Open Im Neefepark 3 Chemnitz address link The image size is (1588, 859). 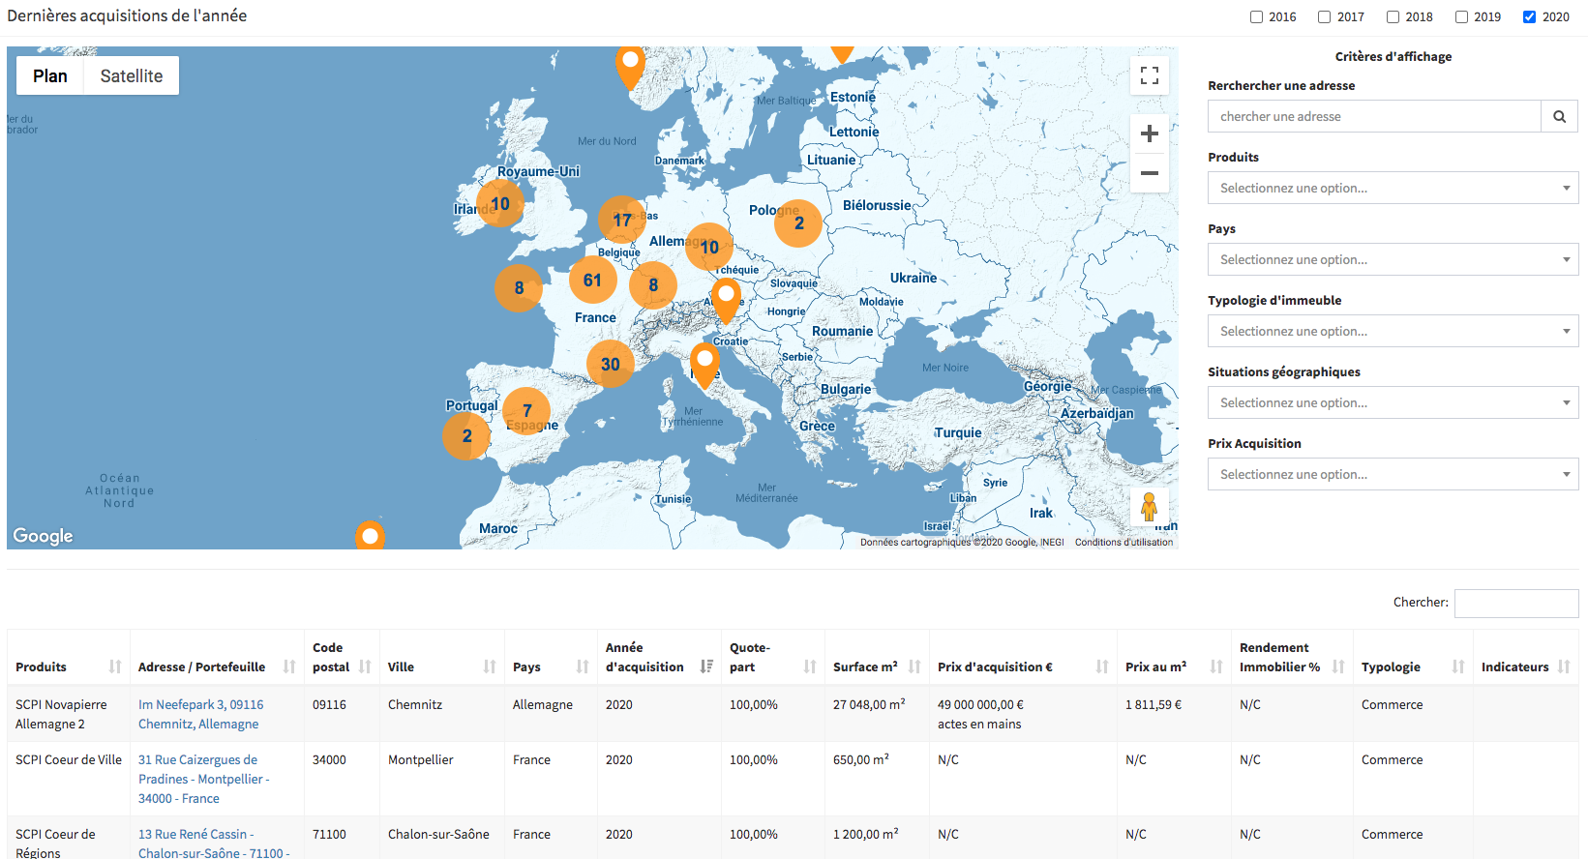coord(200,714)
